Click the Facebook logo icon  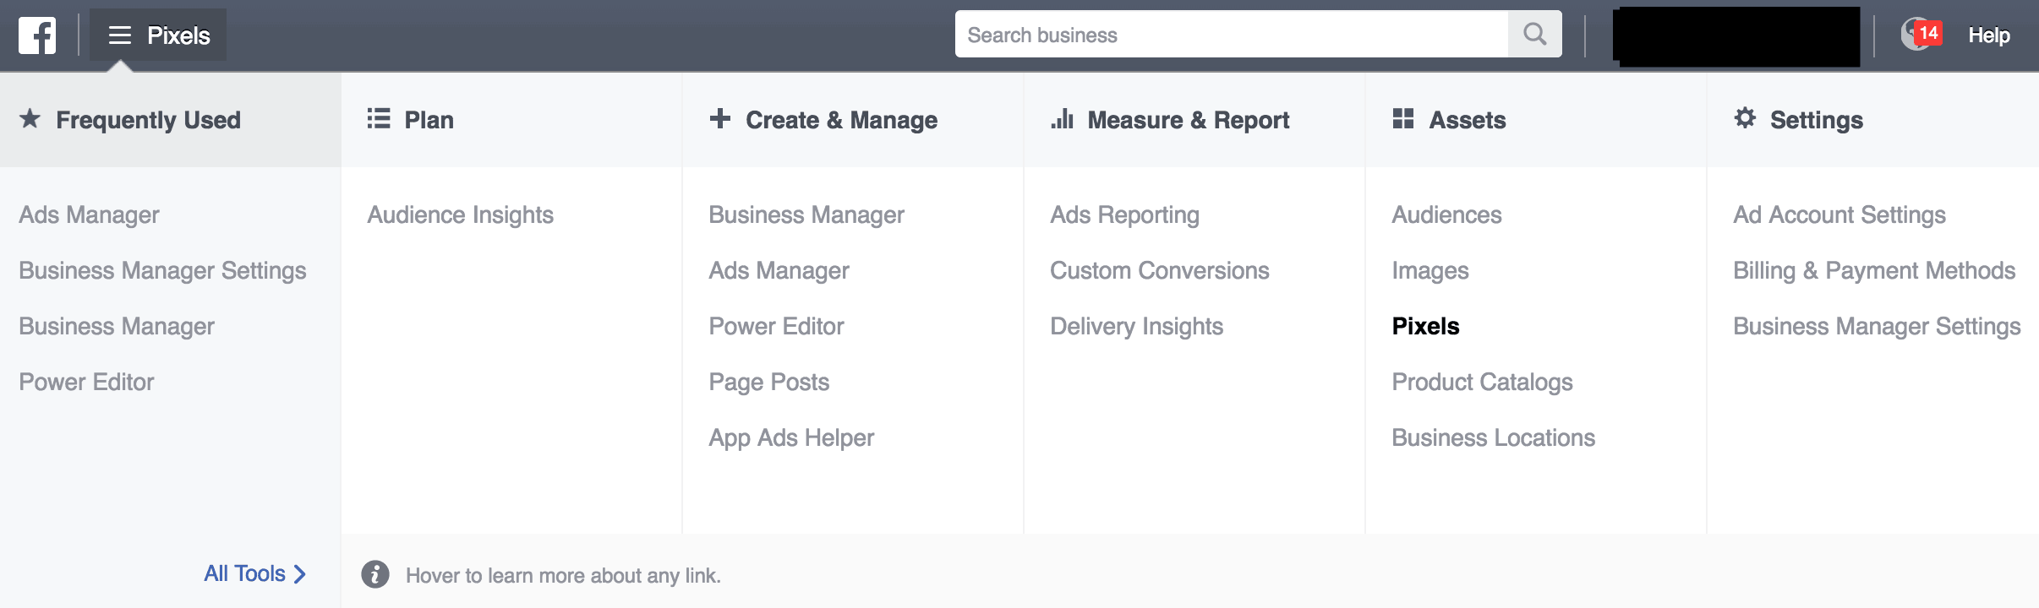37,35
